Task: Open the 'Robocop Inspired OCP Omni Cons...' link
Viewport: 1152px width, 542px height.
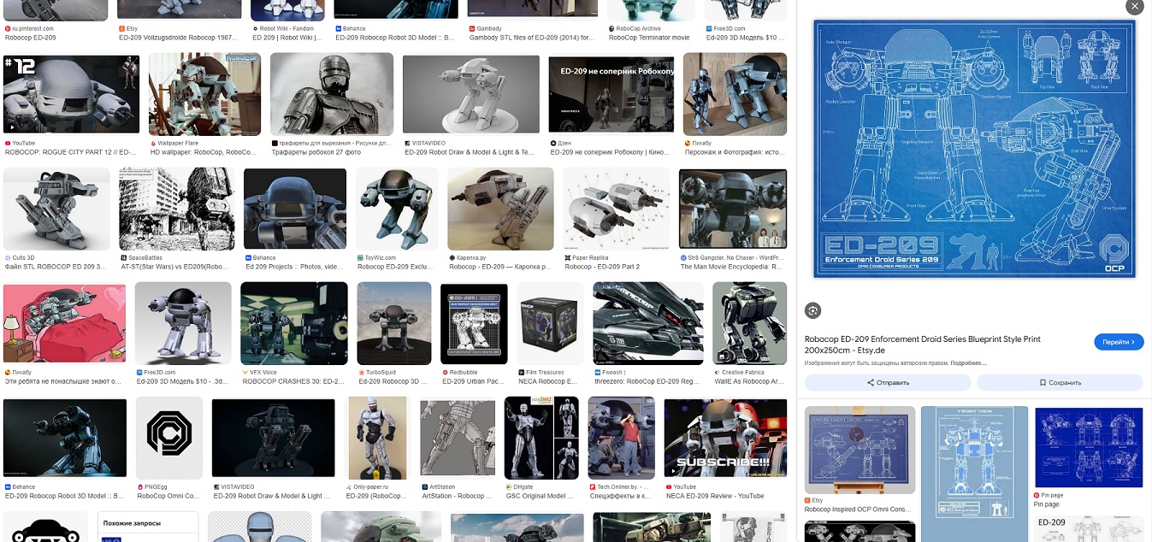Action: (x=860, y=510)
